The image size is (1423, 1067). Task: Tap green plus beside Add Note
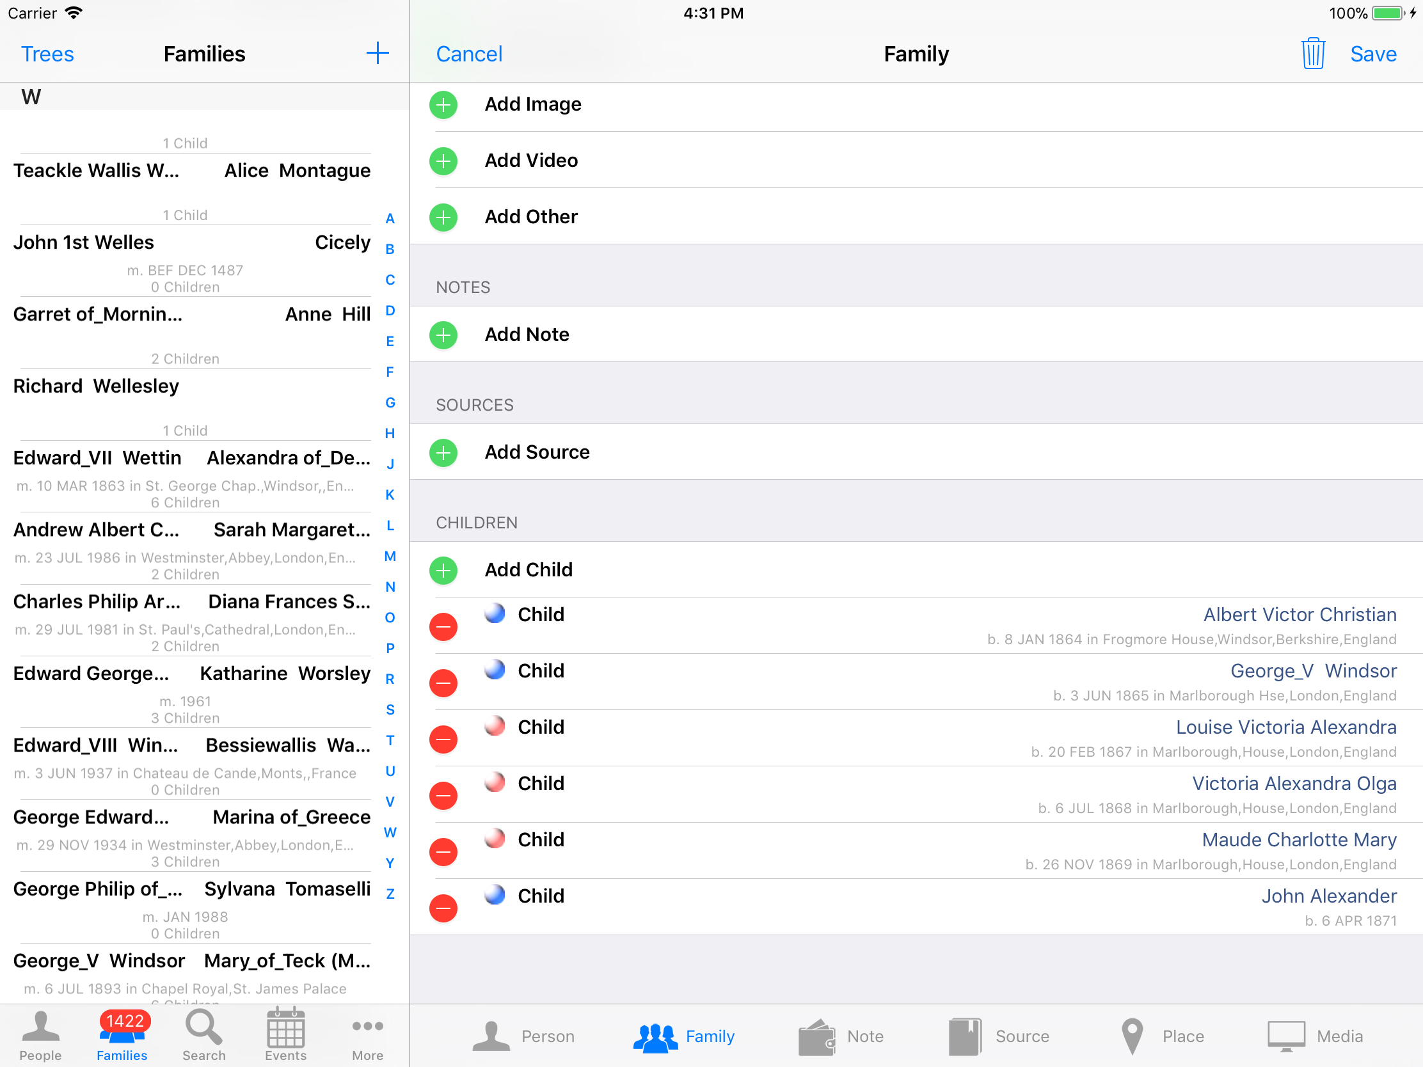(x=443, y=335)
